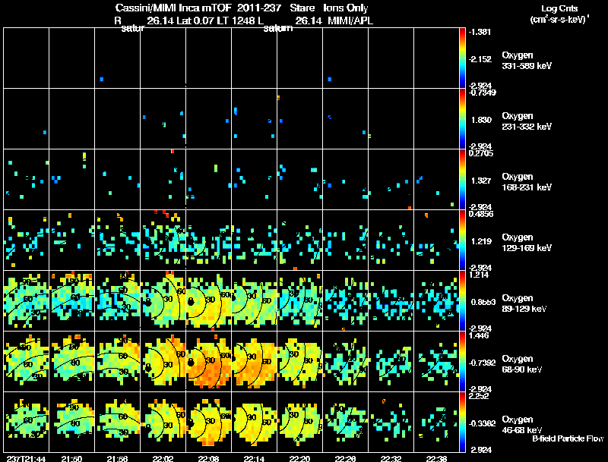Click the 237T21:44 time axis label
This screenshot has height=462, width=608.
26,459
